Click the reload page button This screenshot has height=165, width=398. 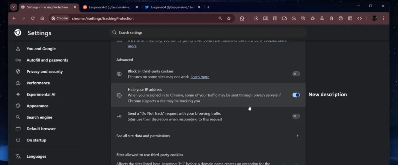(33, 19)
